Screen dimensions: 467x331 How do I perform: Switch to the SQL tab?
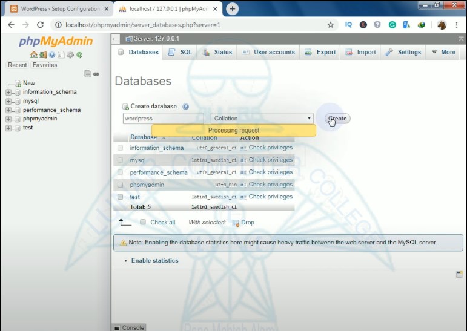[x=180, y=52]
